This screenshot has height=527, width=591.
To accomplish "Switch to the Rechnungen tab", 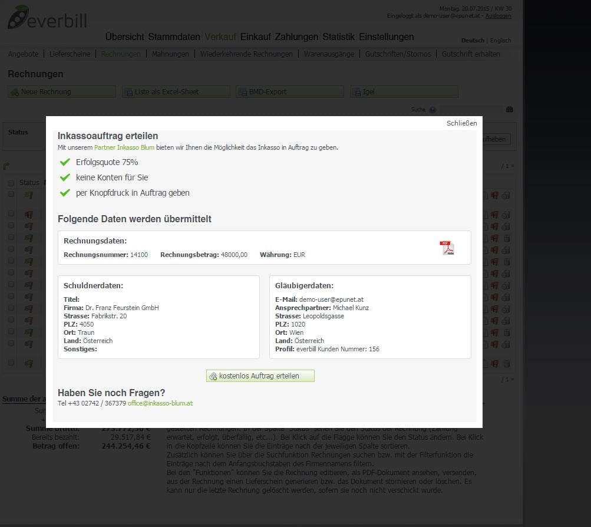I will [x=121, y=54].
